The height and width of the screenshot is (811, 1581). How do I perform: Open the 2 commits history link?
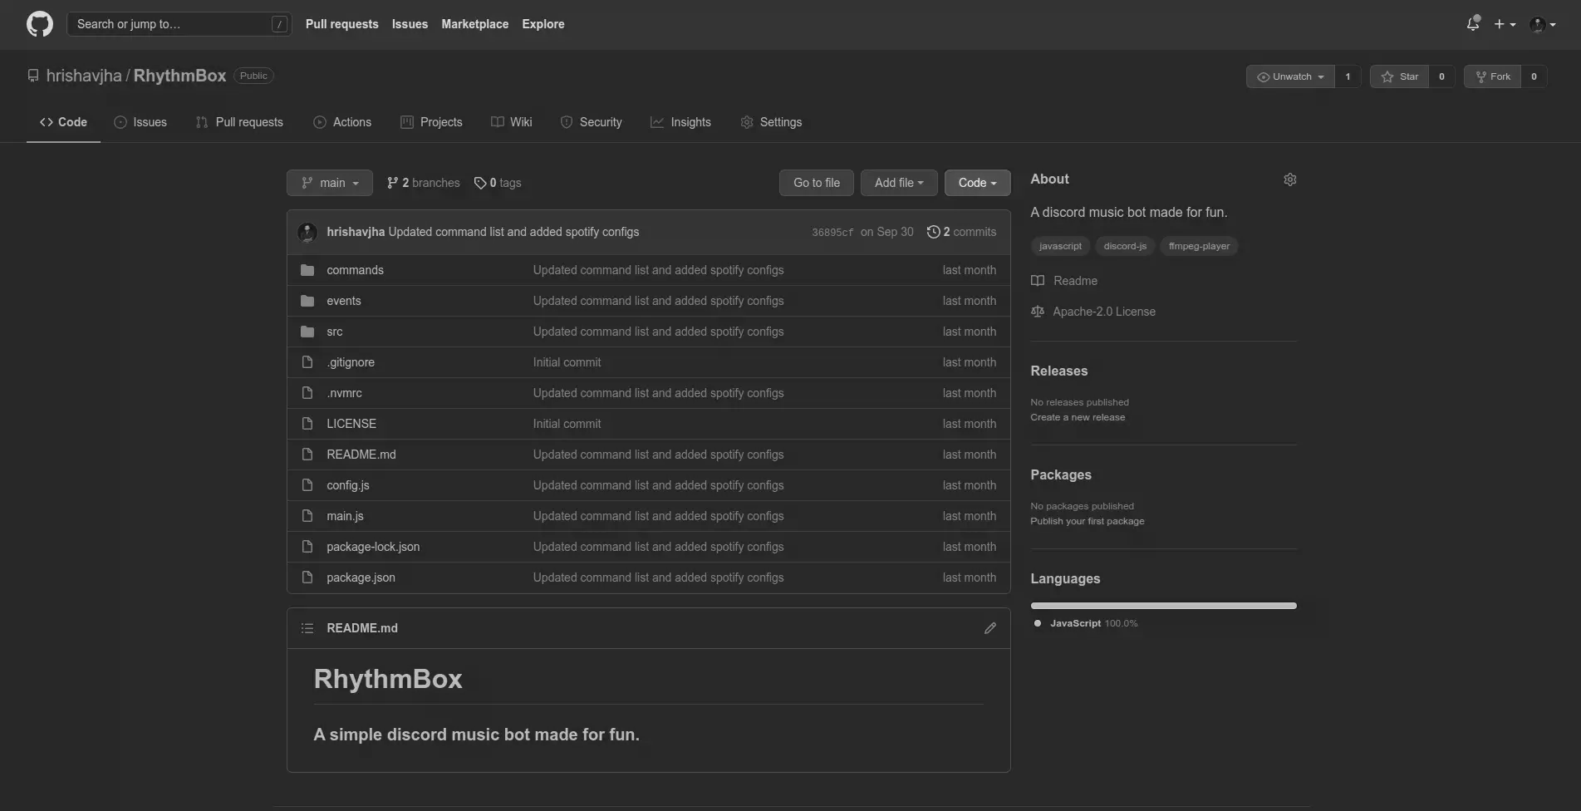(961, 232)
